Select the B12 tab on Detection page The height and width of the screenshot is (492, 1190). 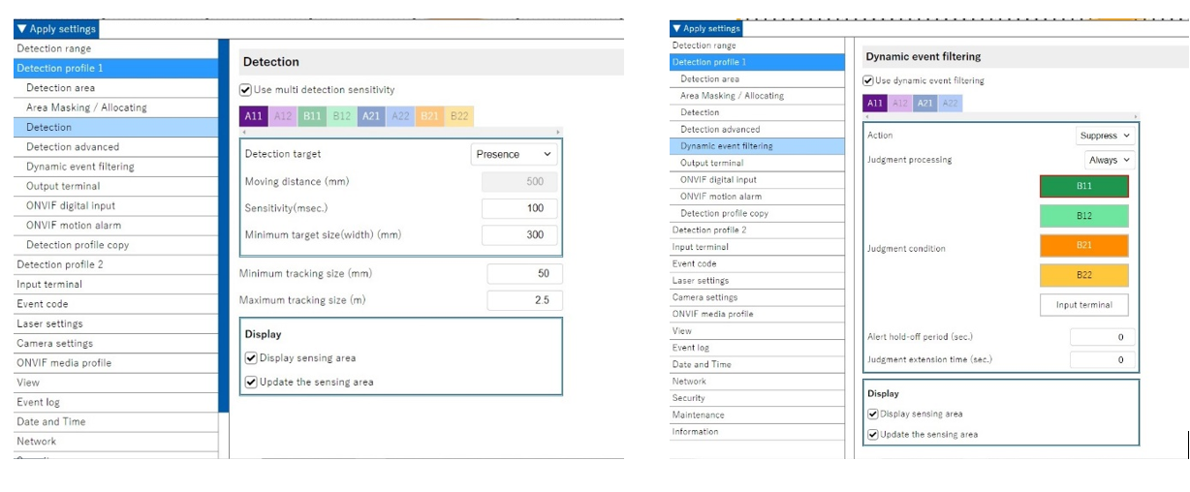(x=342, y=116)
